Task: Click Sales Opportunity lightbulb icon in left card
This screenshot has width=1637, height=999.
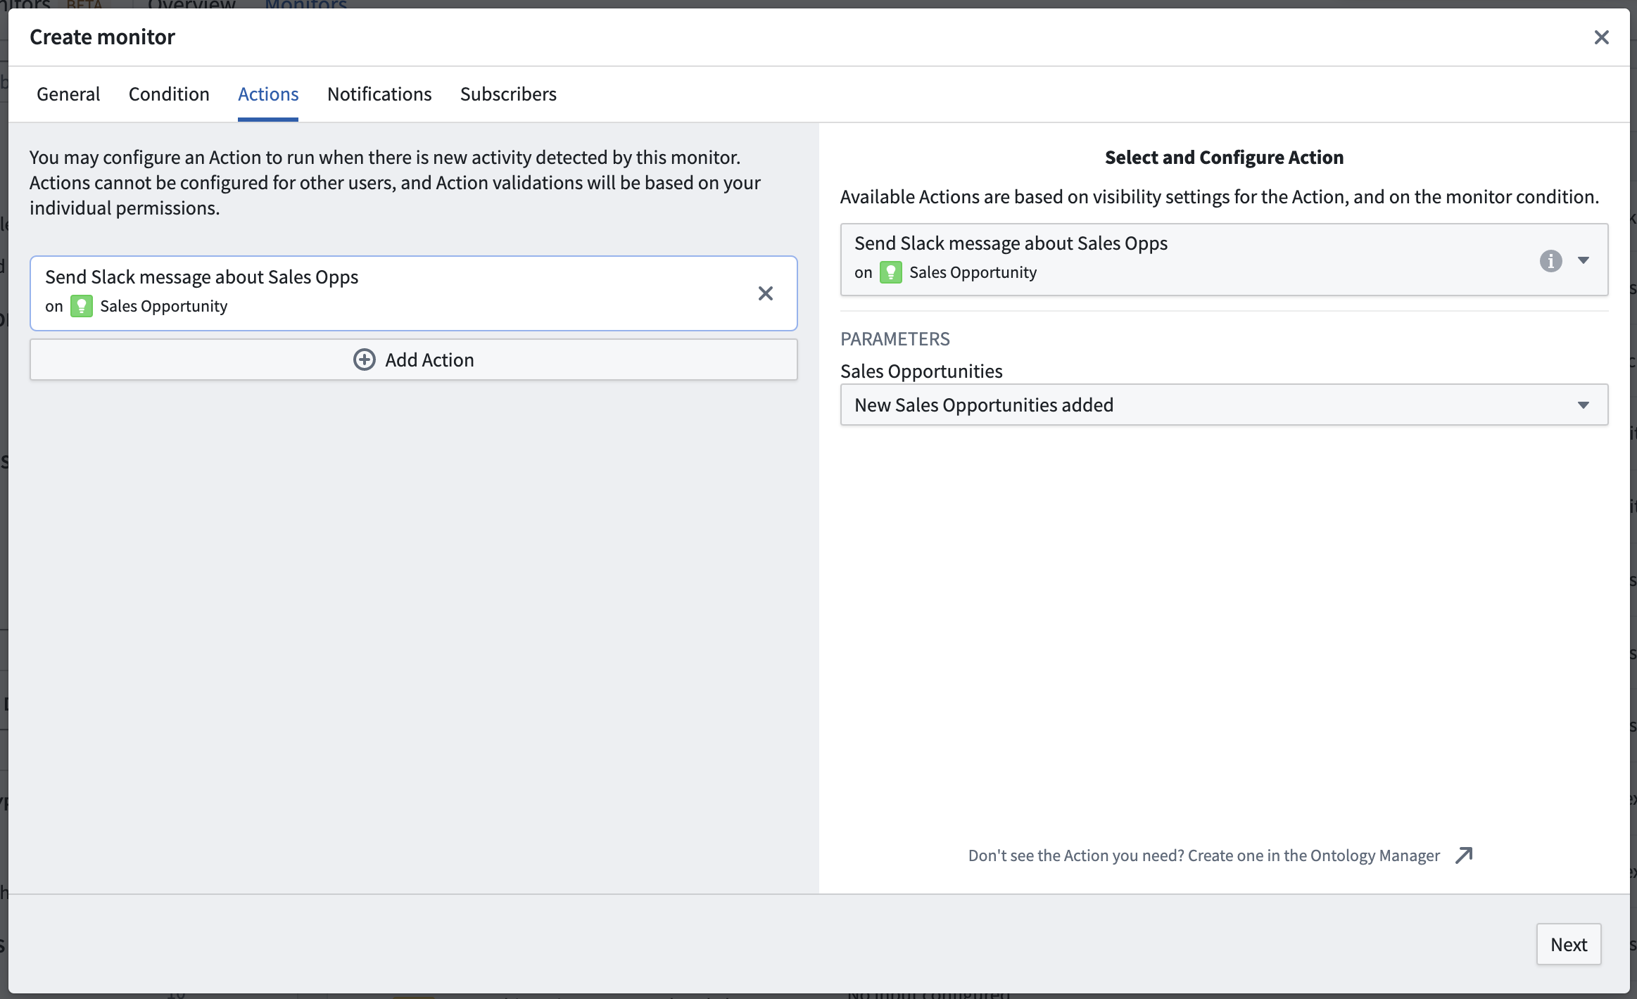Action: click(82, 307)
